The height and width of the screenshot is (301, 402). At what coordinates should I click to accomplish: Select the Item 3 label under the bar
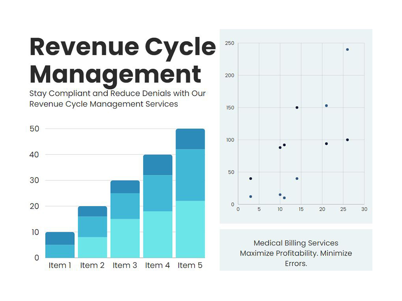(x=125, y=265)
